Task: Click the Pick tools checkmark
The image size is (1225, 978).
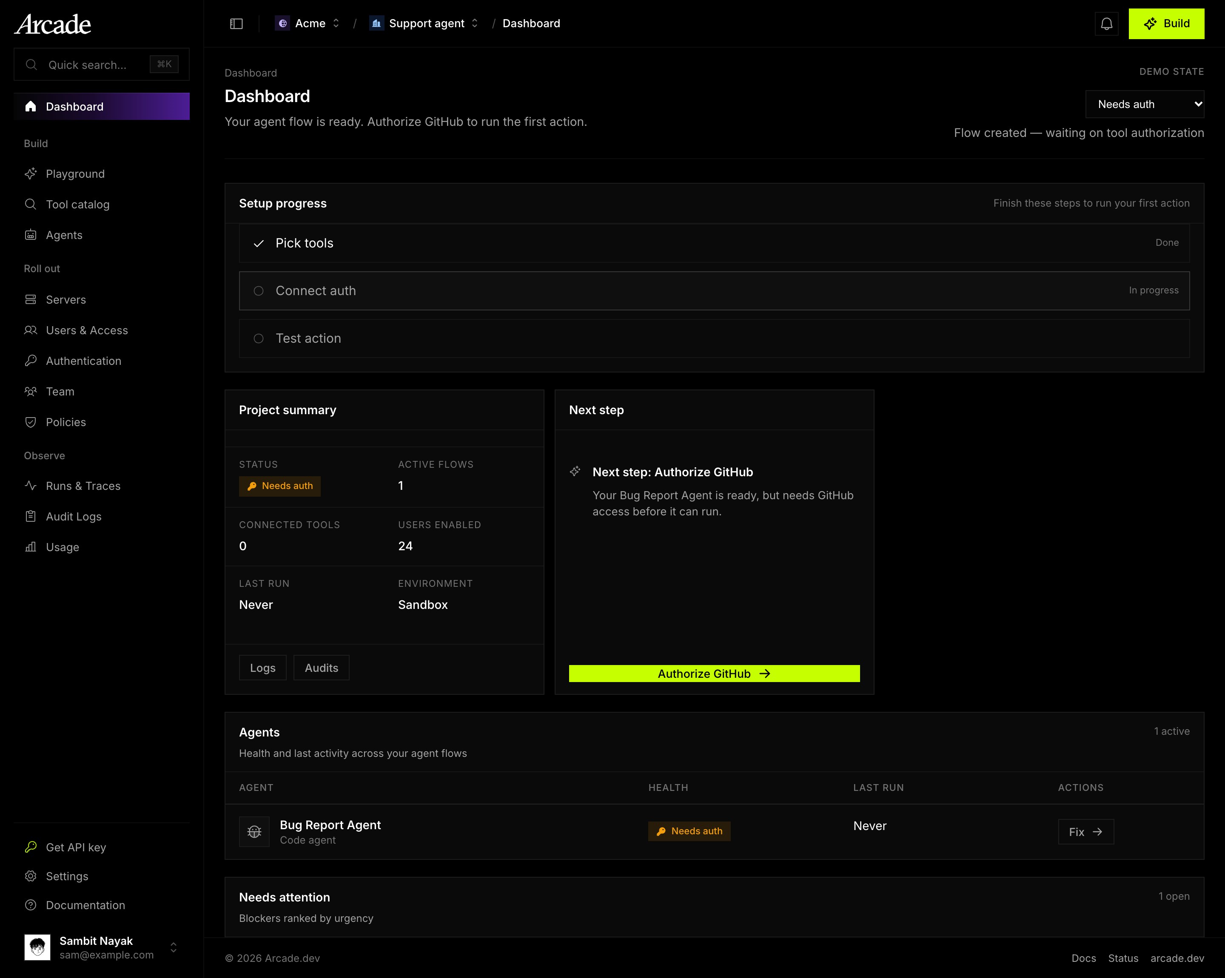Action: click(x=259, y=244)
